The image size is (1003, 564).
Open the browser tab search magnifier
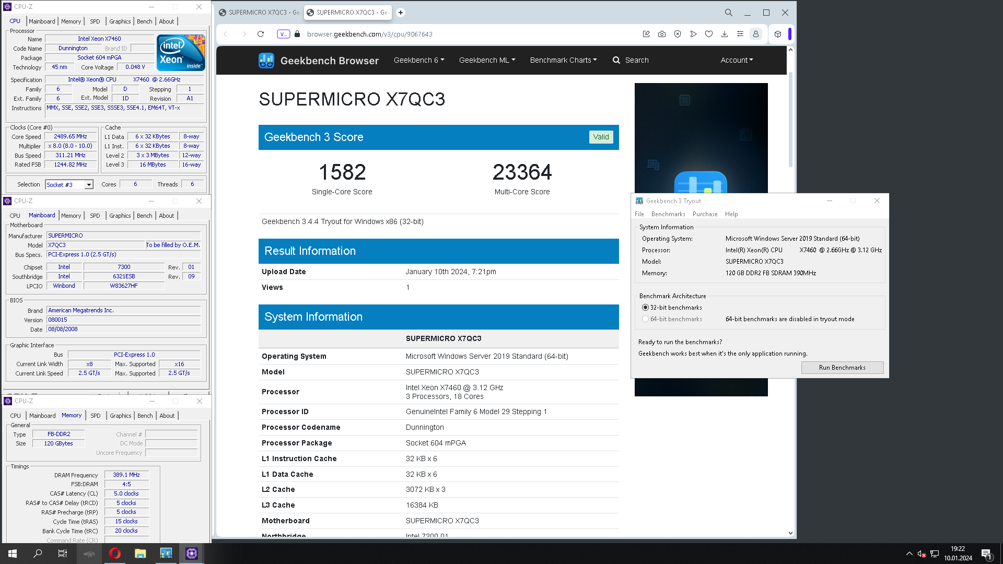click(728, 13)
